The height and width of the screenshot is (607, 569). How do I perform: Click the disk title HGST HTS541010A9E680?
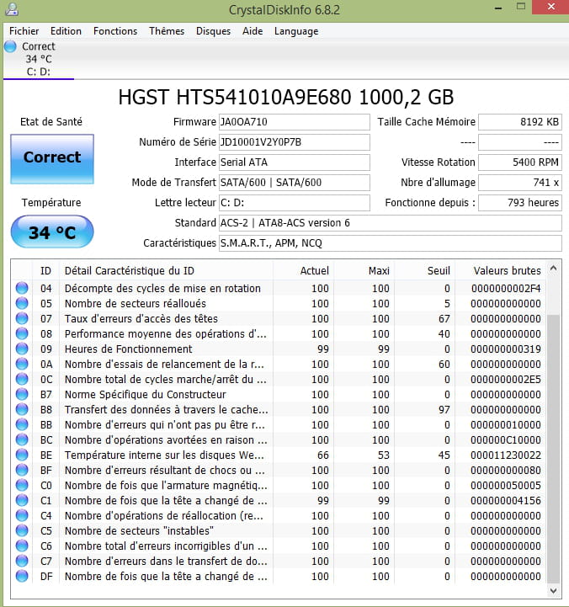[x=286, y=97]
